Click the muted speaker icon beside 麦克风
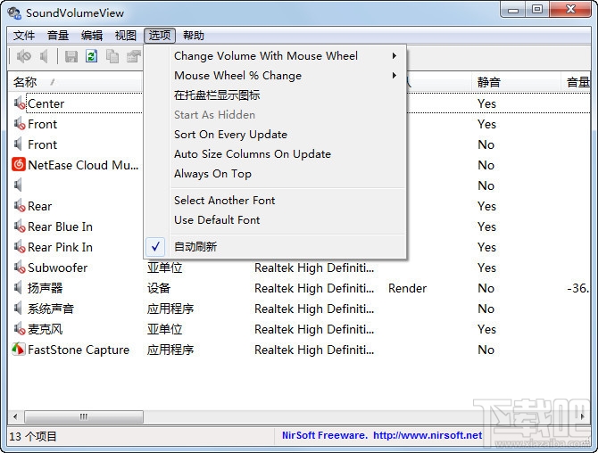Viewport: 598px width, 453px height. coord(20,329)
